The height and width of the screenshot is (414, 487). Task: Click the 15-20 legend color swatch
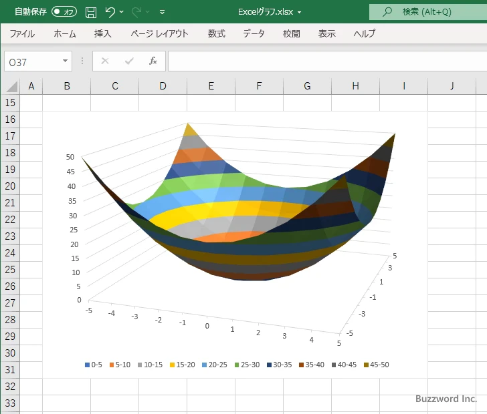pos(173,365)
